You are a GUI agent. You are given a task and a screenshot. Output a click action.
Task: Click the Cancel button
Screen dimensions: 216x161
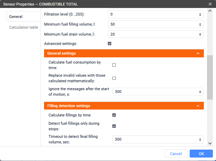176,154
